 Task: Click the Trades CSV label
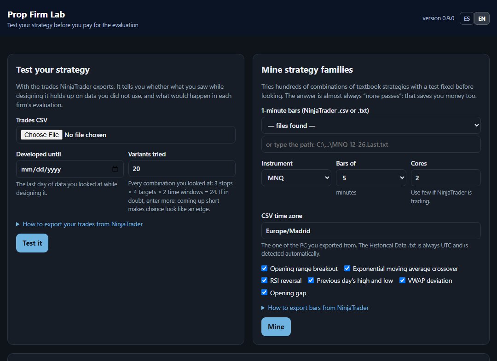(32, 120)
